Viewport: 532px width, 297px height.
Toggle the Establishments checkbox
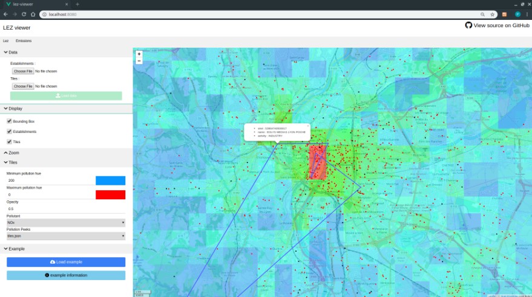[9, 132]
